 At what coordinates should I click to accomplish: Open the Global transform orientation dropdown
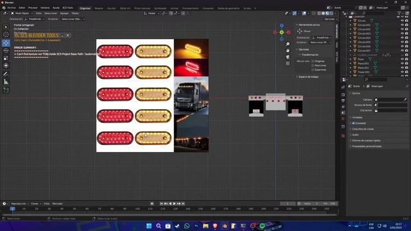[152, 13]
